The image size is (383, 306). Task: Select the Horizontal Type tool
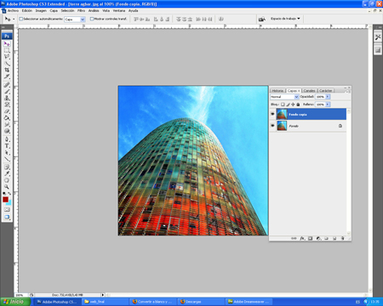7,146
